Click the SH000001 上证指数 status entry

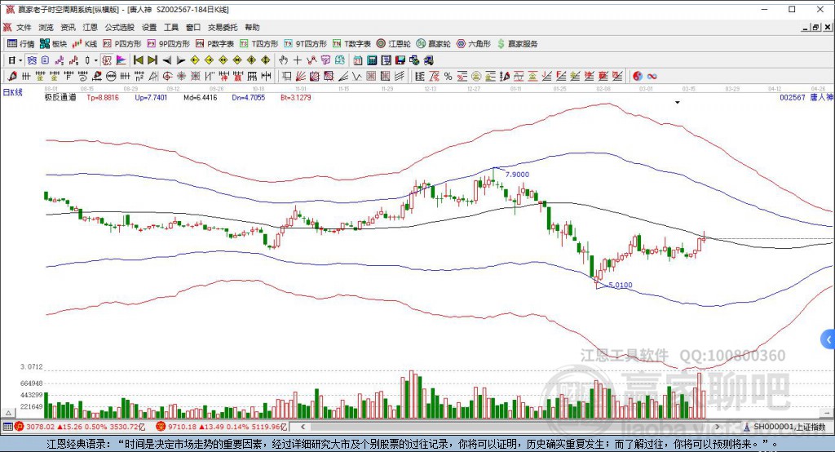pos(785,427)
